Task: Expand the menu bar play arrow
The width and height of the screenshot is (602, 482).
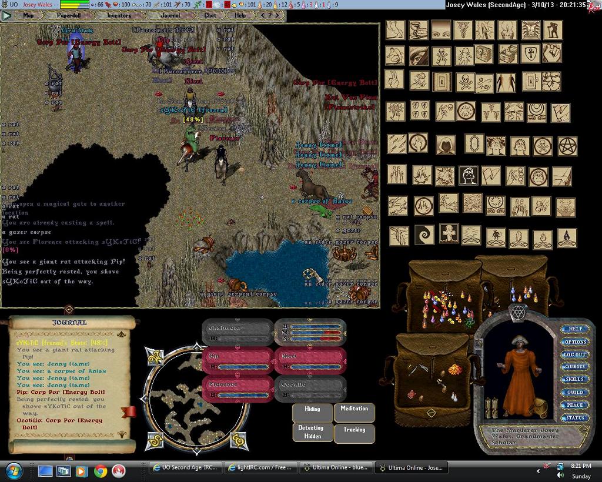Action: pos(7,16)
